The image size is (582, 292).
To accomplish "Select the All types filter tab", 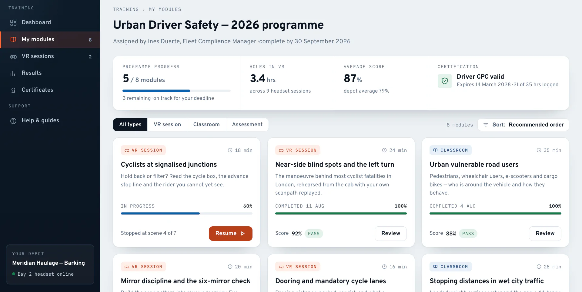I will point(130,125).
